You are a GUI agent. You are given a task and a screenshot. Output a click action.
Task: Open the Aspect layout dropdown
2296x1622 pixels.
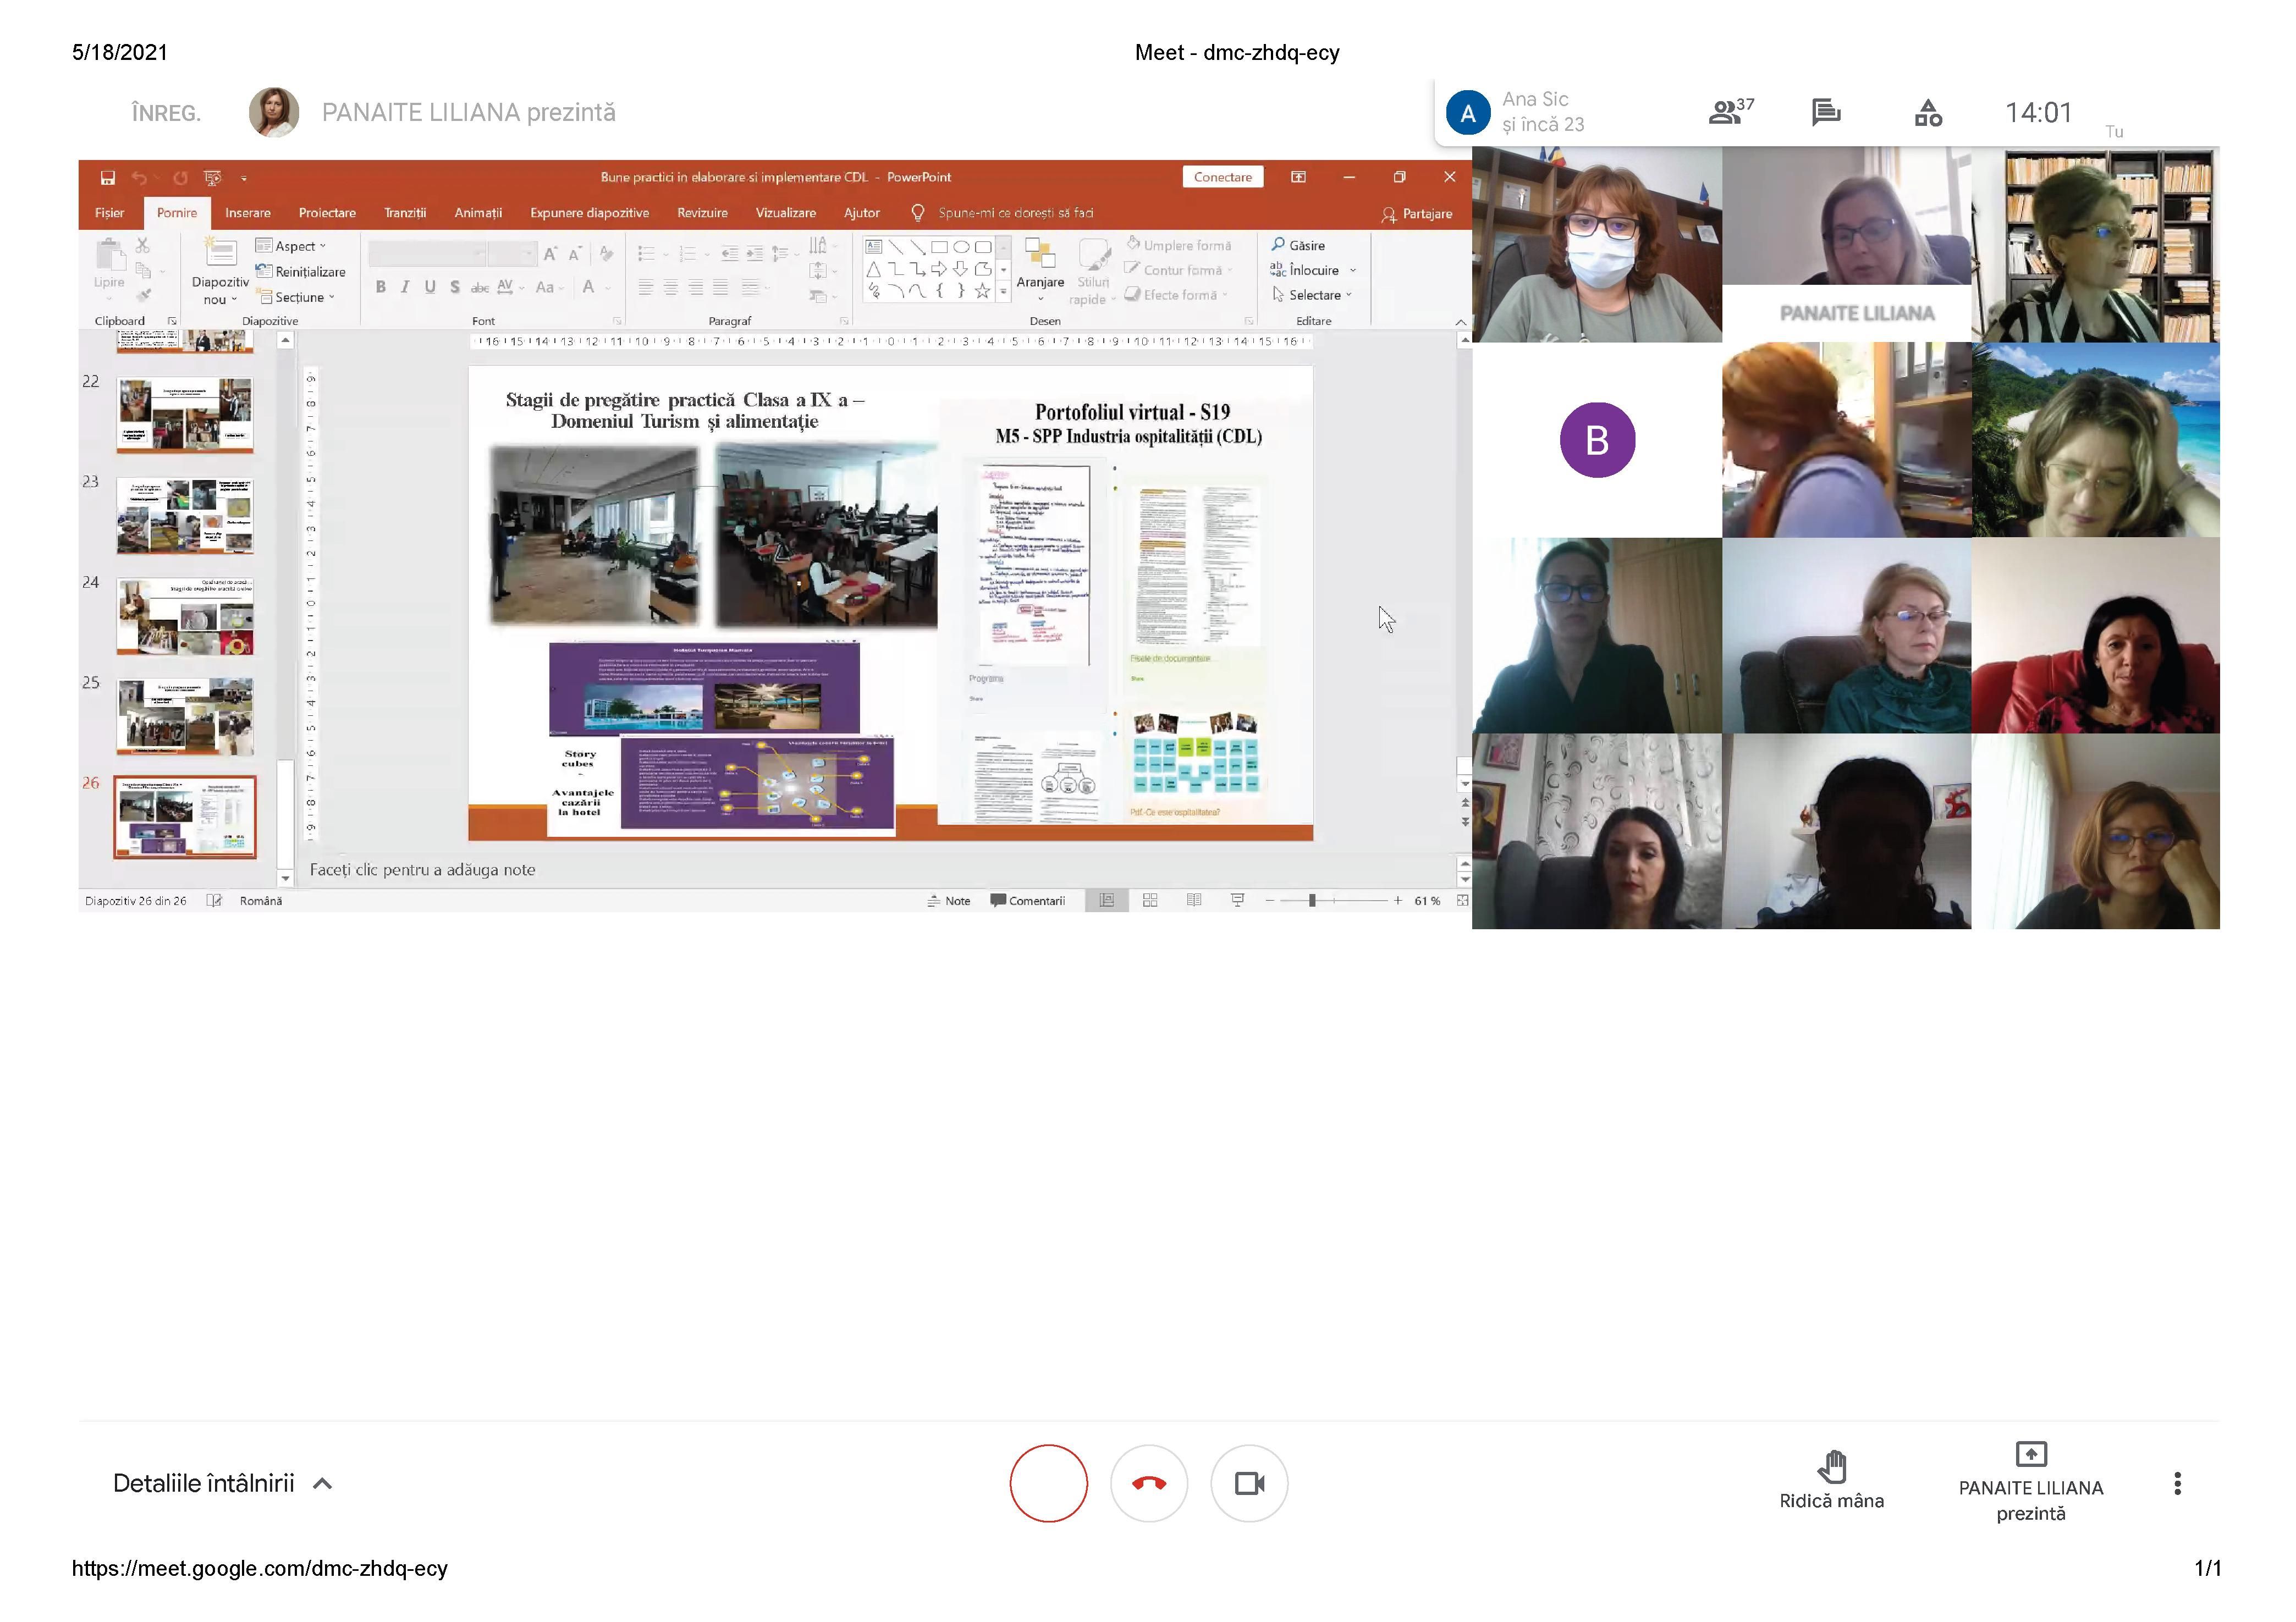(x=291, y=246)
